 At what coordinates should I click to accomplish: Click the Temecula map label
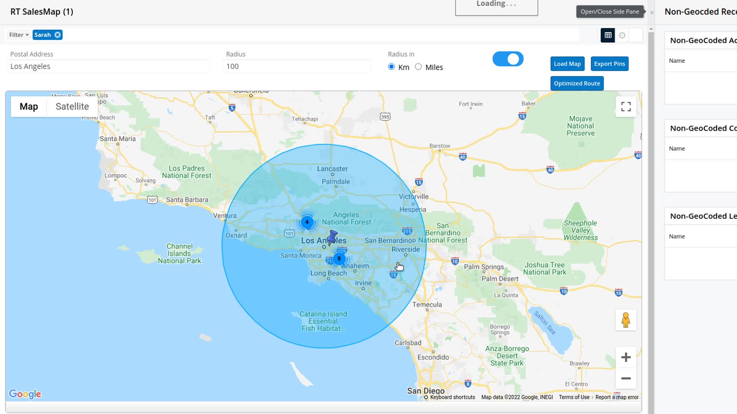tap(427, 305)
